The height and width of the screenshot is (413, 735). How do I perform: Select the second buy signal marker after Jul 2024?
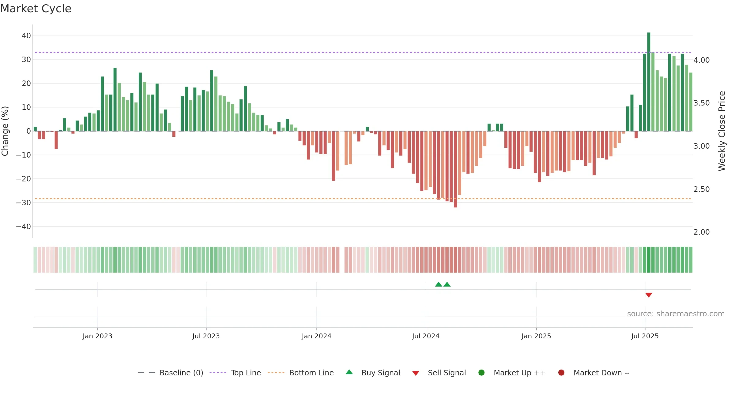pos(447,284)
